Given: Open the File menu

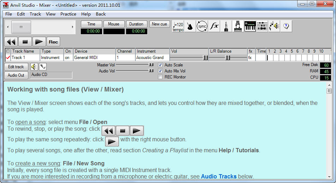Looking at the screenshot, I should click(8, 14).
